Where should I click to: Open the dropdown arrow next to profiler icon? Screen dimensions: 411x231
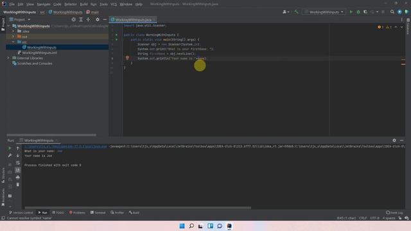click(378, 12)
